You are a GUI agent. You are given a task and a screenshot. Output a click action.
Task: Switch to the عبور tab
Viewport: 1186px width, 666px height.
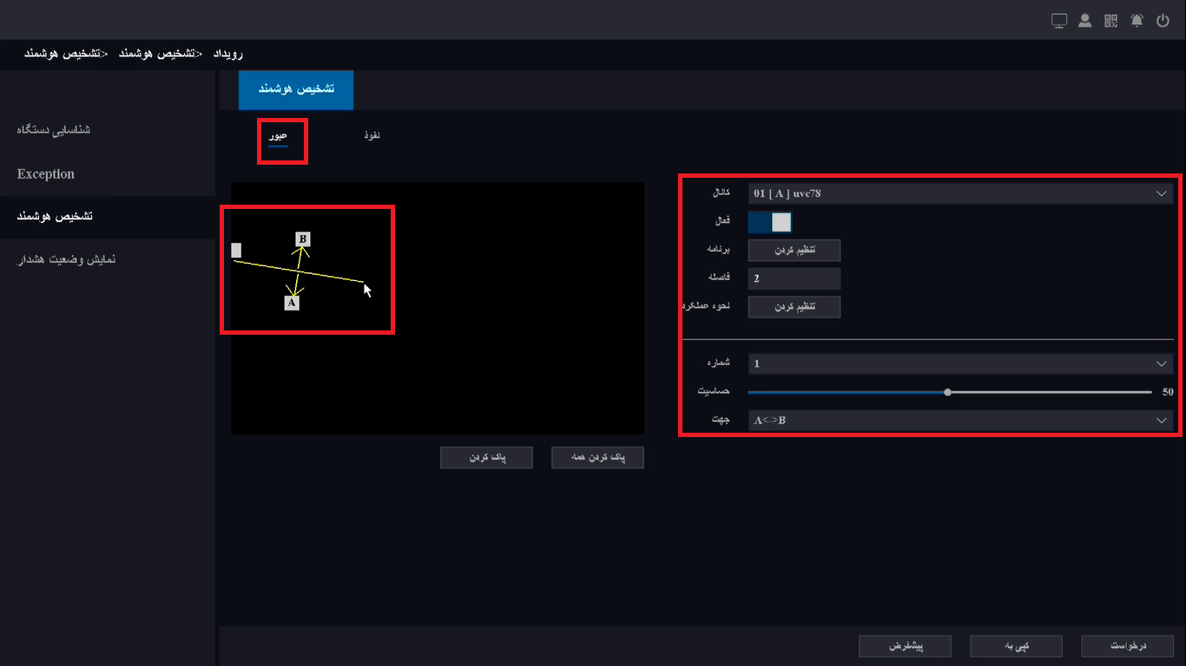click(x=278, y=136)
